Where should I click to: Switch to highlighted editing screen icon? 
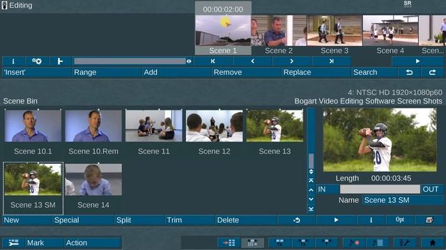point(252,243)
